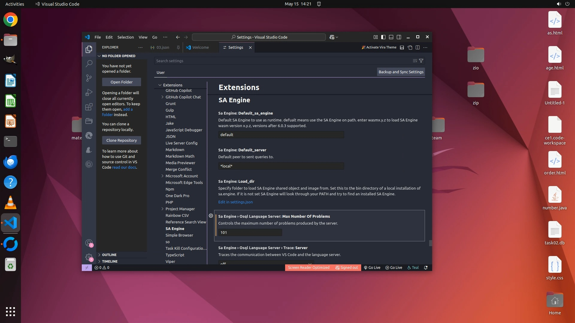Click the Default_server input field

(x=281, y=166)
